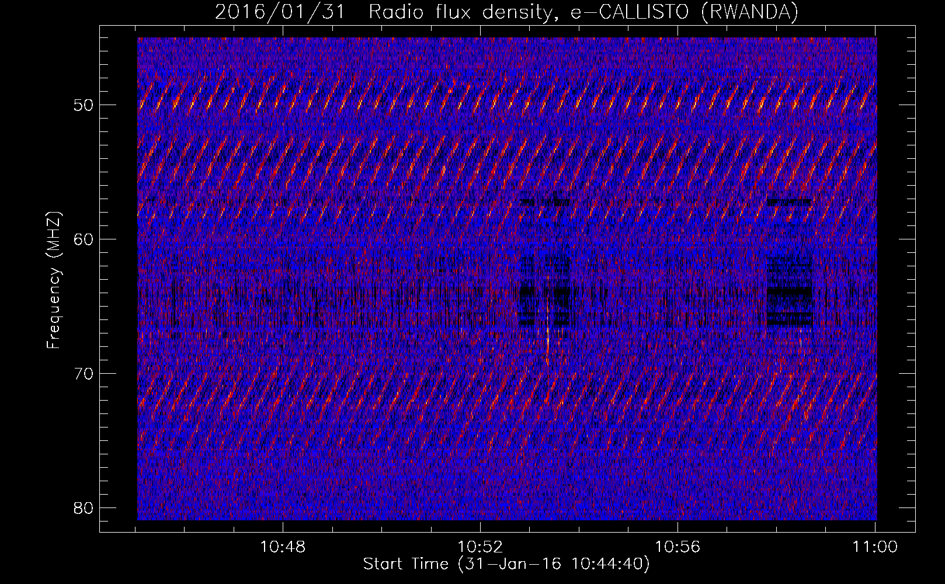The image size is (945, 584).
Task: Click the plot title mentioning e-CALLISTO (RWANDA)
Action: click(x=506, y=12)
